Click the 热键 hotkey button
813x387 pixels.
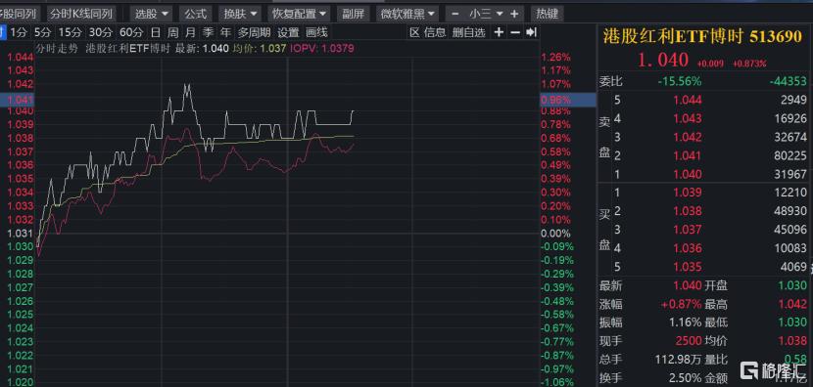pos(547,14)
